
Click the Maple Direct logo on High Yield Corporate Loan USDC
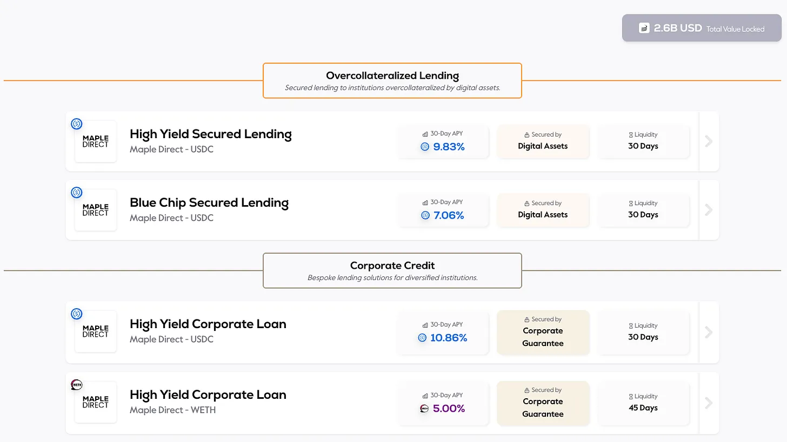click(95, 331)
